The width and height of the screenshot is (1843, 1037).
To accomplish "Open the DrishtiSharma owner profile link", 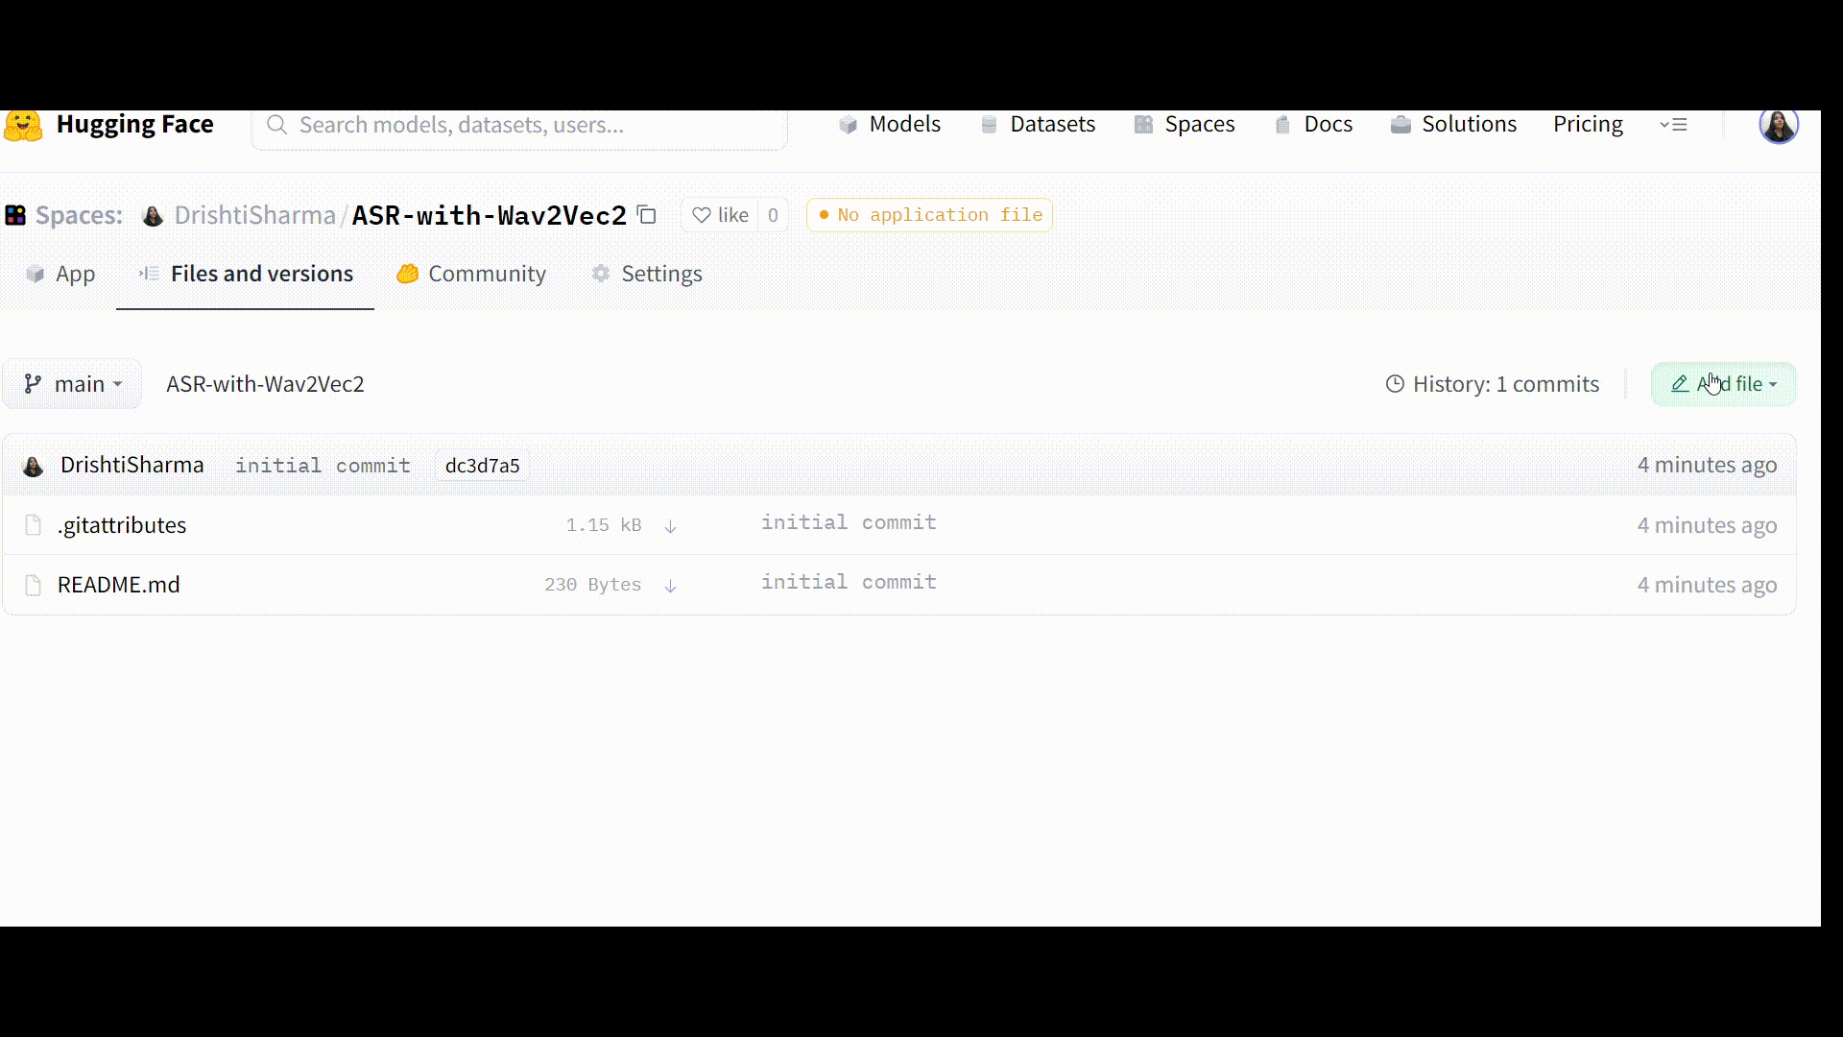I will [254, 215].
